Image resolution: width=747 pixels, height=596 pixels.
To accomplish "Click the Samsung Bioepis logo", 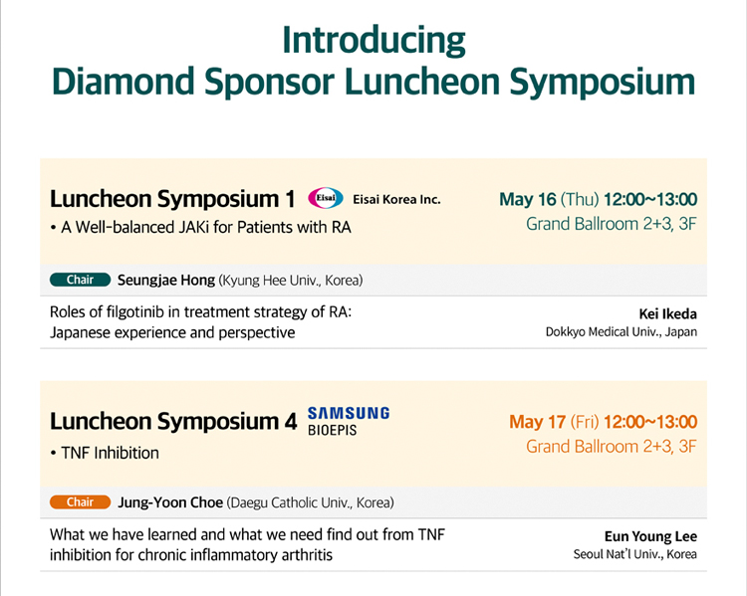I will [349, 421].
